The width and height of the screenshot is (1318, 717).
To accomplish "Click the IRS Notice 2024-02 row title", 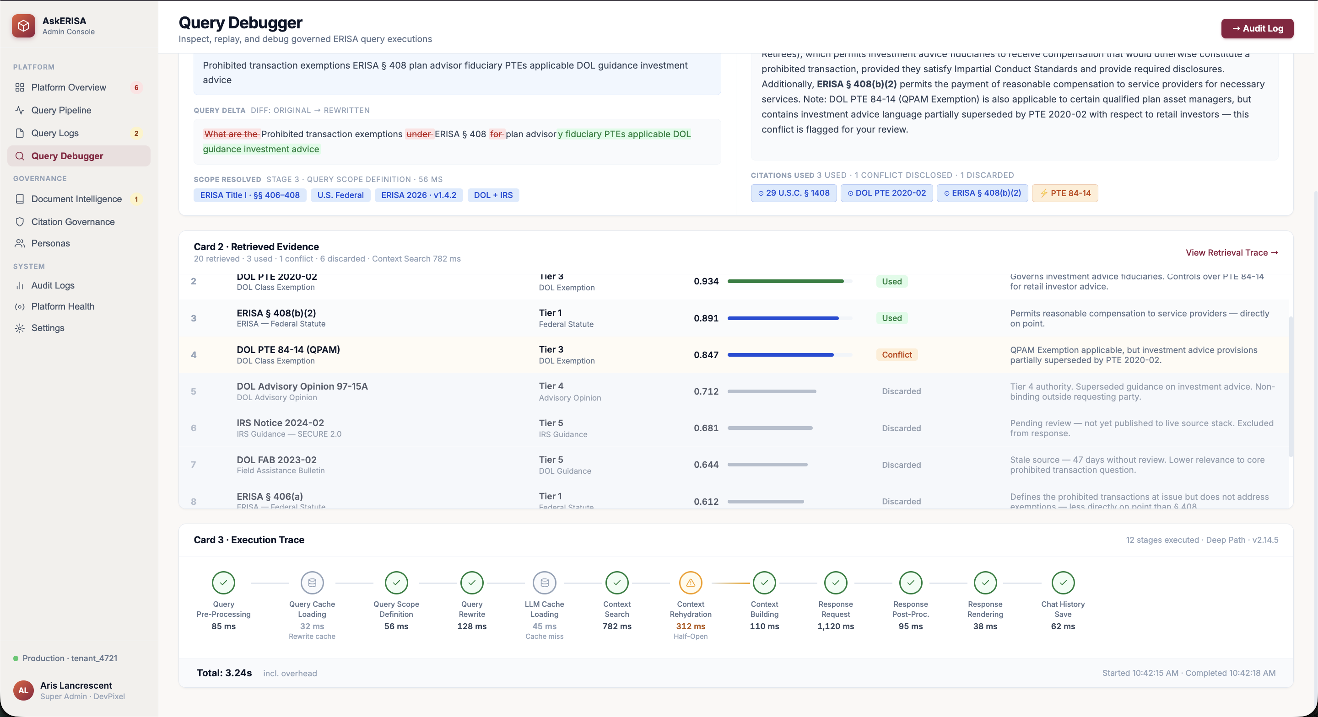I will [281, 423].
